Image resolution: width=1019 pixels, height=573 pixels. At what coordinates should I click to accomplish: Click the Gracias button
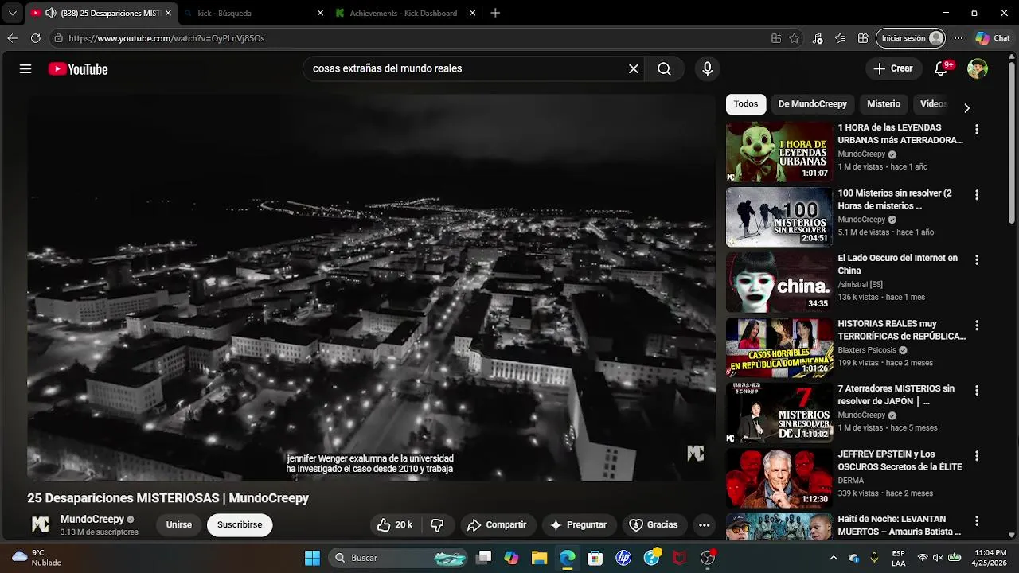[x=654, y=524]
